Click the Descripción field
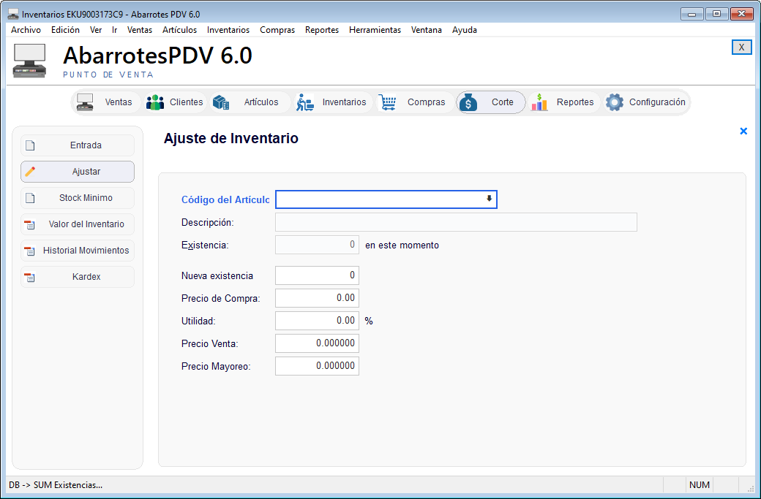The width and height of the screenshot is (761, 499). 456,222
